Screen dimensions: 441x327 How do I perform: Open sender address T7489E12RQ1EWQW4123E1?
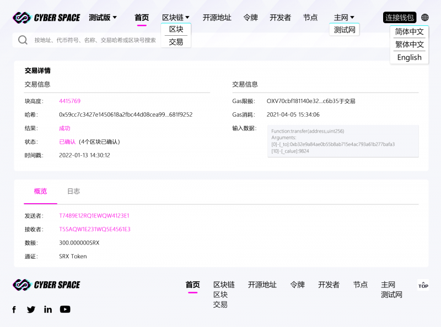[x=94, y=215]
